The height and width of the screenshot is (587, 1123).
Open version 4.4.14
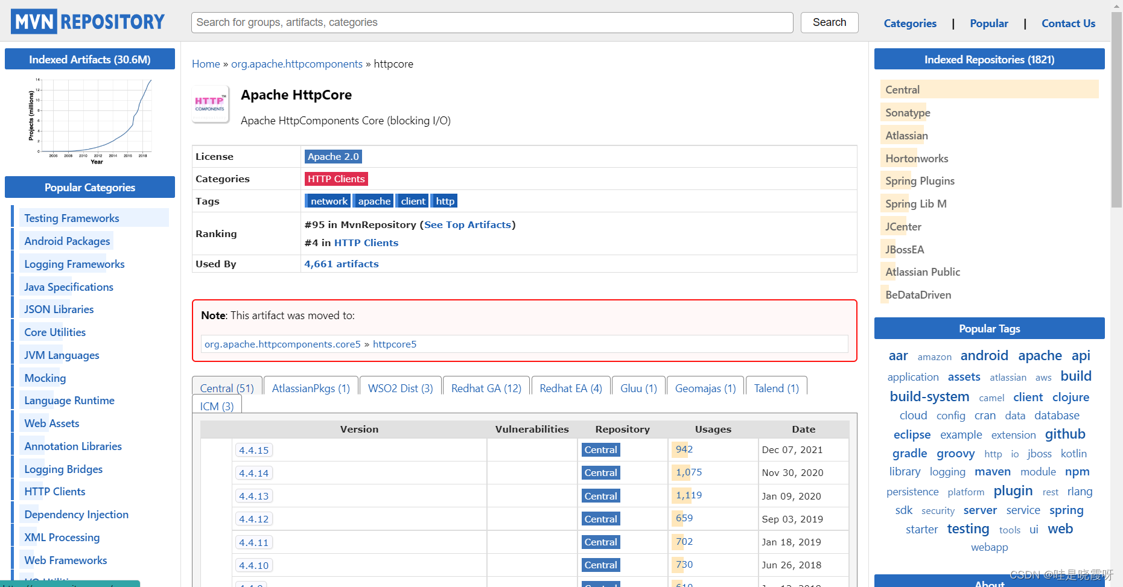[x=253, y=473]
